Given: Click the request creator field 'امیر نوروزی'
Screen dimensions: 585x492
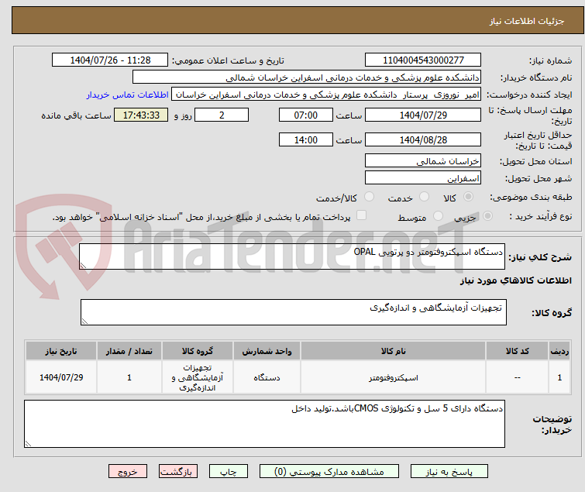Looking at the screenshot, I should click(326, 95).
